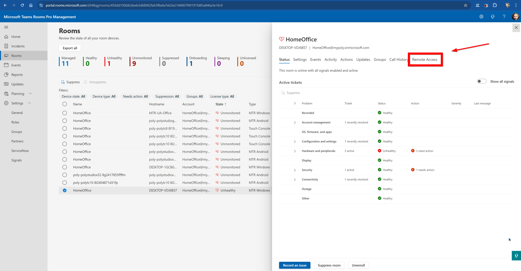Enable the Show all signals toggle
Screen dimensions: 521x271
pos(482,81)
